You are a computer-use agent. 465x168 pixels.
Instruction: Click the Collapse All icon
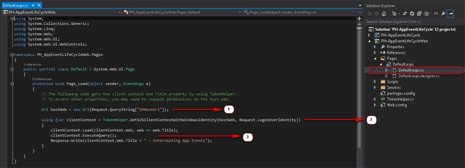[419, 14]
